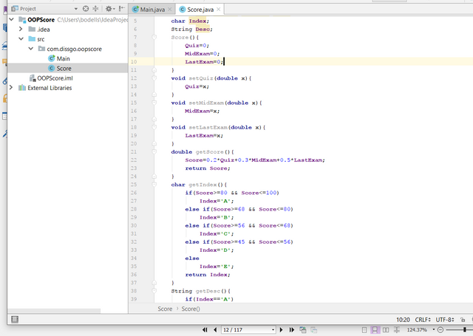Switch to single page view mode
473x336 pixels.
point(364,330)
